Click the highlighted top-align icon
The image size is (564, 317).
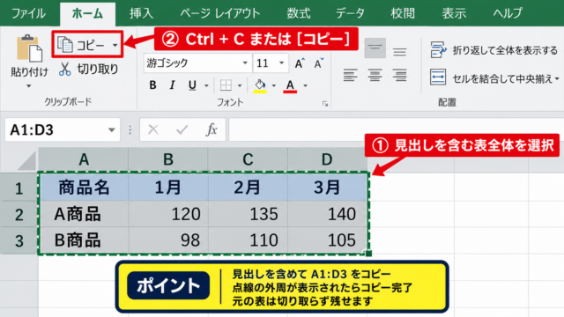(375, 48)
